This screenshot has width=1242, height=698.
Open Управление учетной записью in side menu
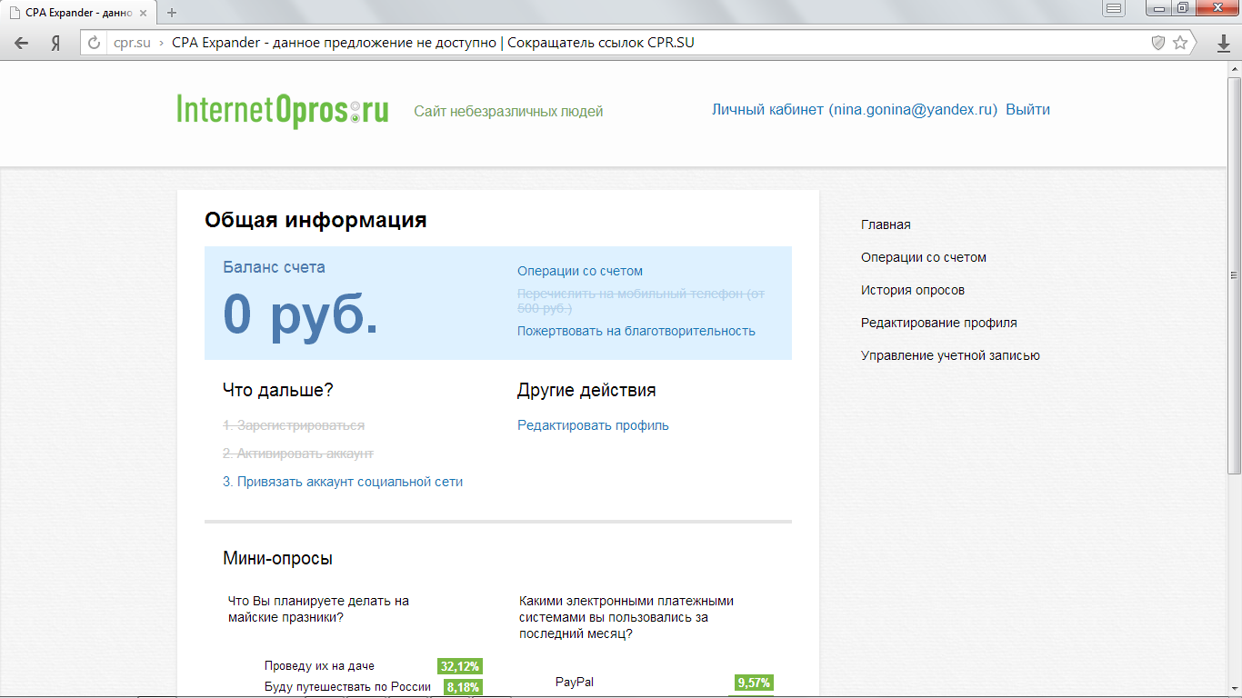950,355
